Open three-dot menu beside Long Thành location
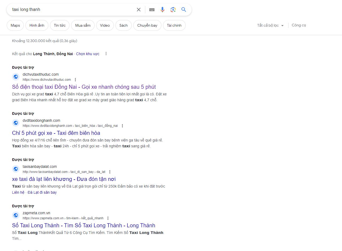Image resolution: width=342 pixels, height=251 pixels. click(x=106, y=54)
